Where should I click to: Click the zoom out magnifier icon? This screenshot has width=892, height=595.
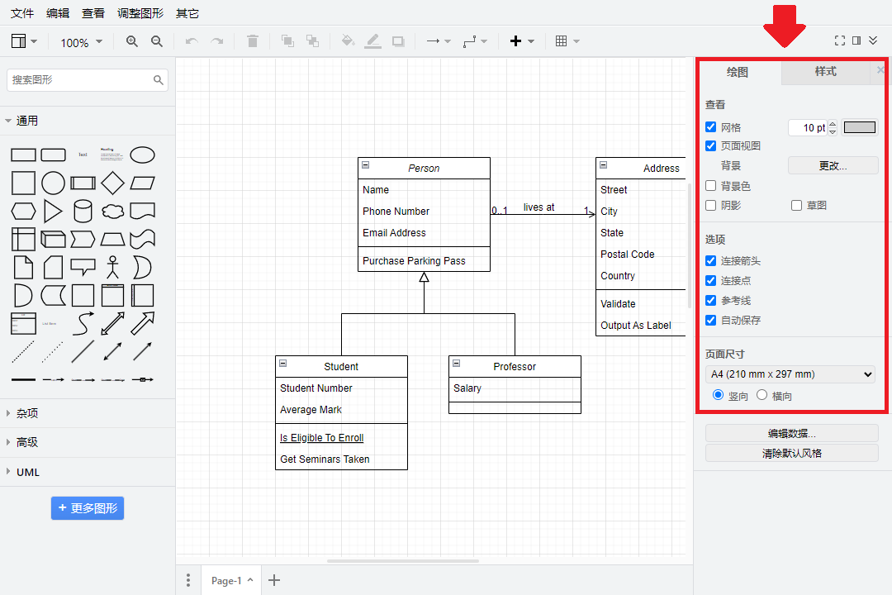coord(157,41)
